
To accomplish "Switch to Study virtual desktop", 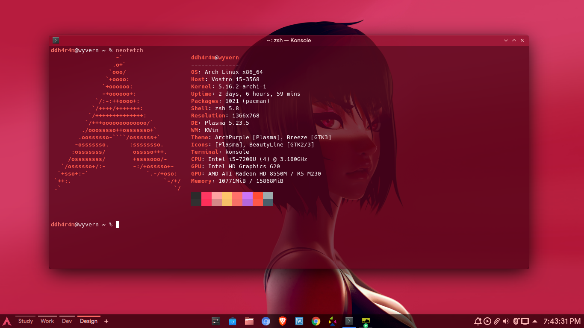I will (26, 321).
